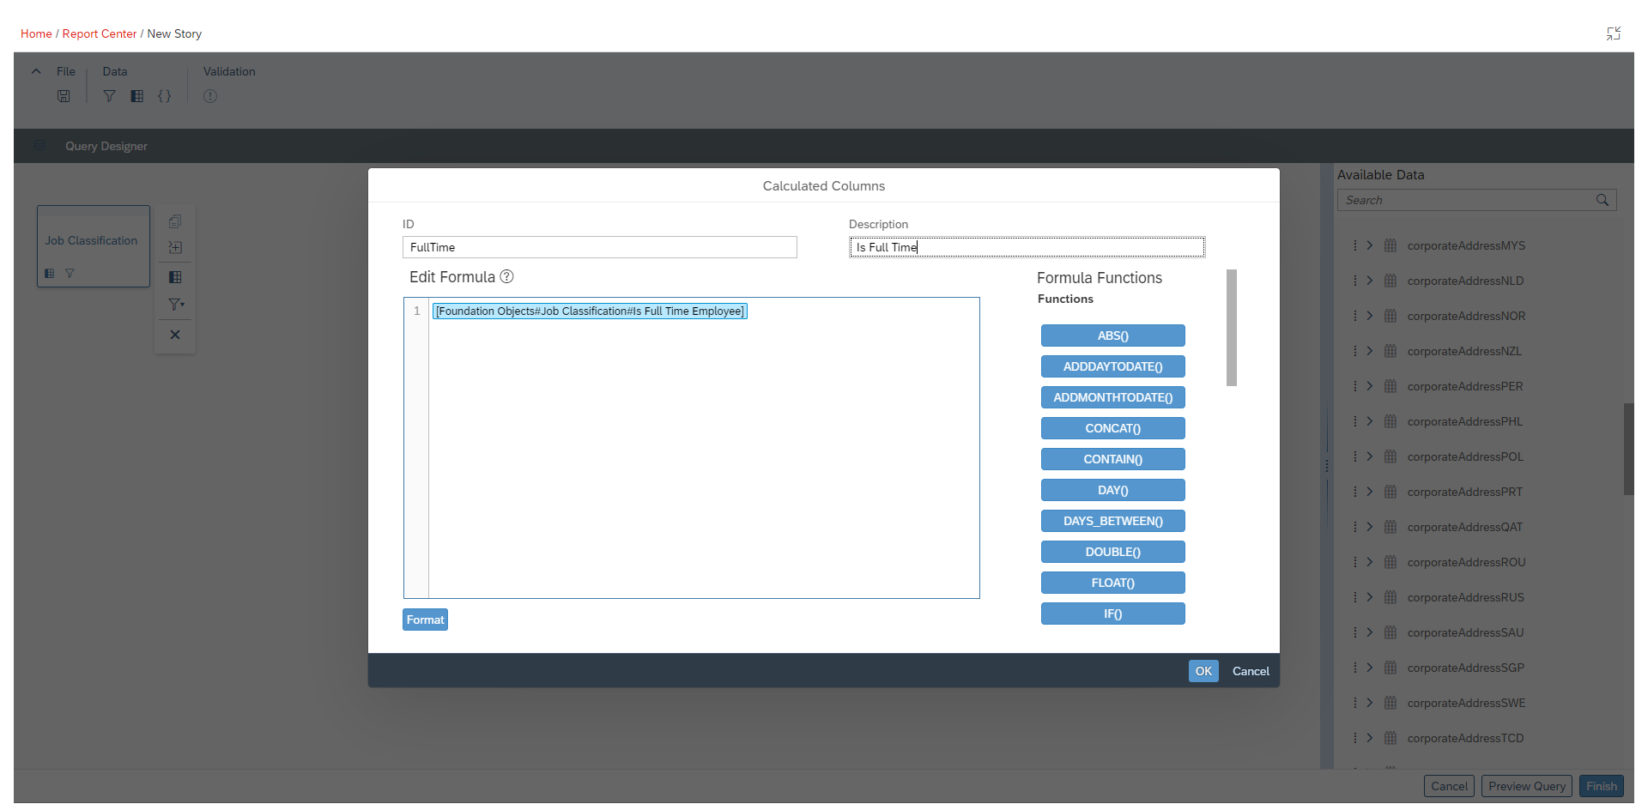Click table icon of corporateAddressPRT
The height and width of the screenshot is (804, 1648).
(x=1390, y=492)
